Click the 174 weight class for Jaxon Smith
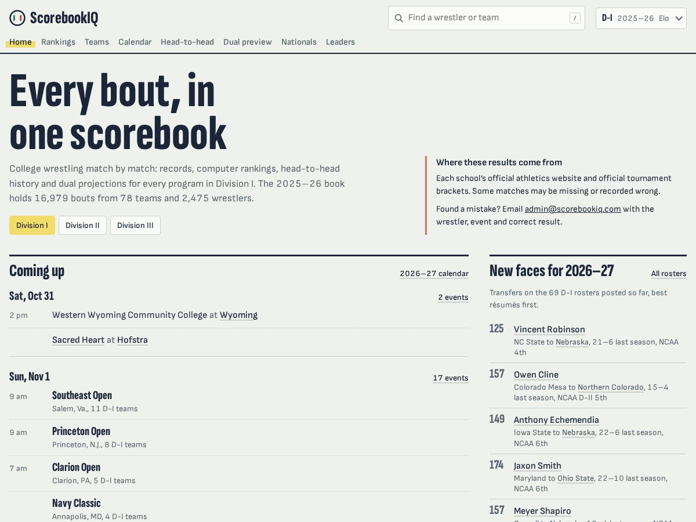 pos(496,465)
